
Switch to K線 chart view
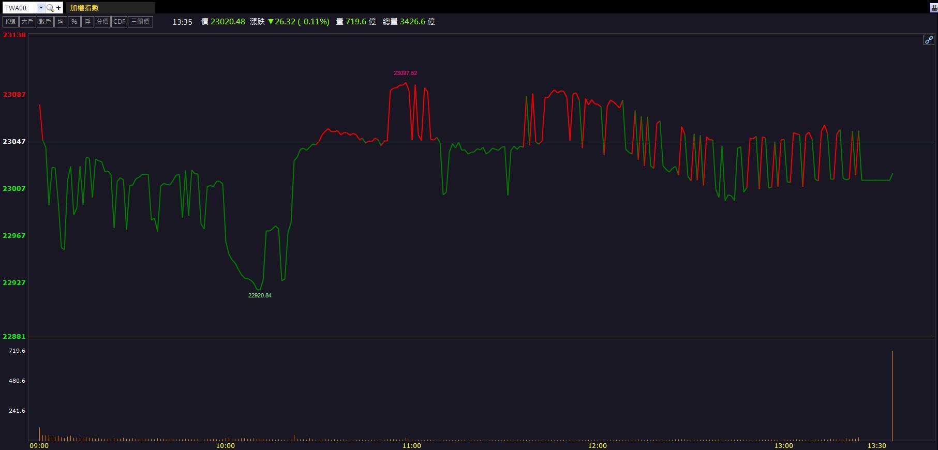pos(10,22)
